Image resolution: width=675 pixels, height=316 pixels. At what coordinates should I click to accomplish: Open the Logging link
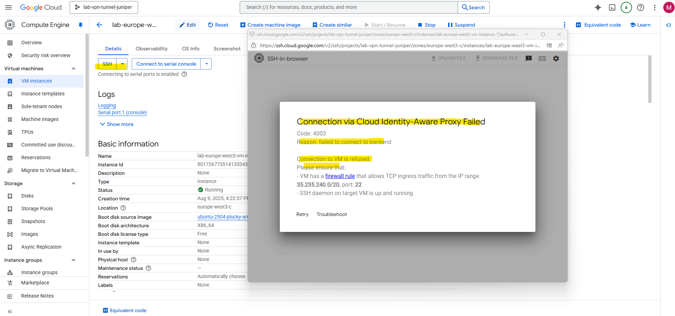107,105
